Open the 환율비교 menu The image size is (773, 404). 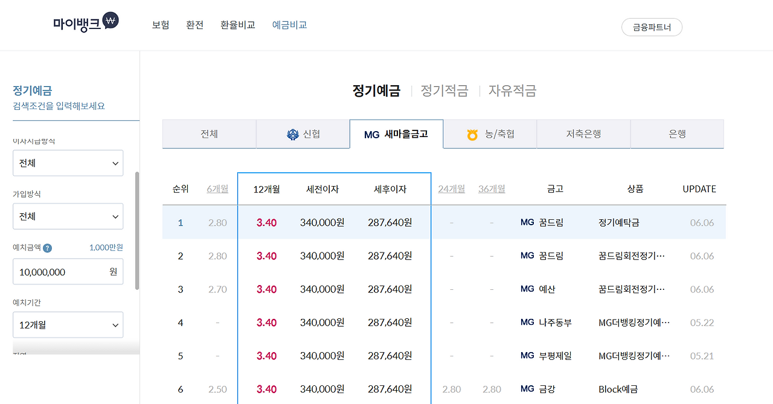238,25
